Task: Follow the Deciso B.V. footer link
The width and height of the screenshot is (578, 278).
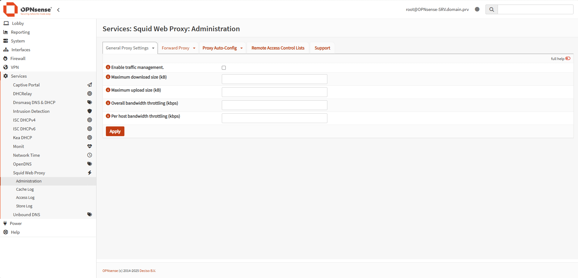Action: coord(147,271)
